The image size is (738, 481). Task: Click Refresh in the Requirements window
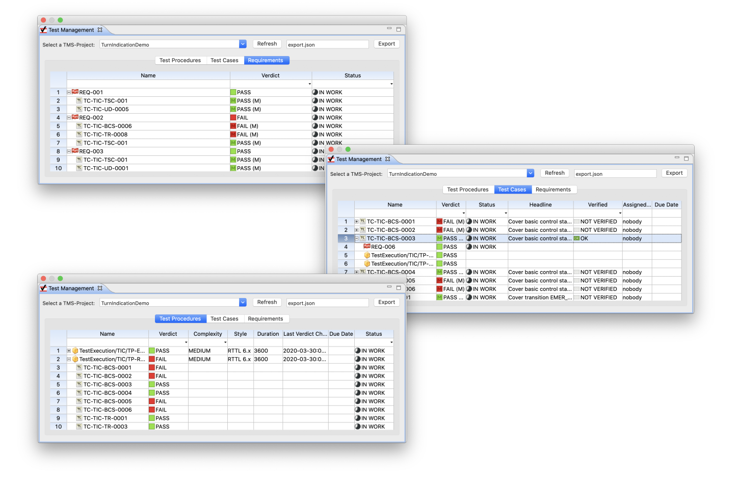(x=267, y=44)
